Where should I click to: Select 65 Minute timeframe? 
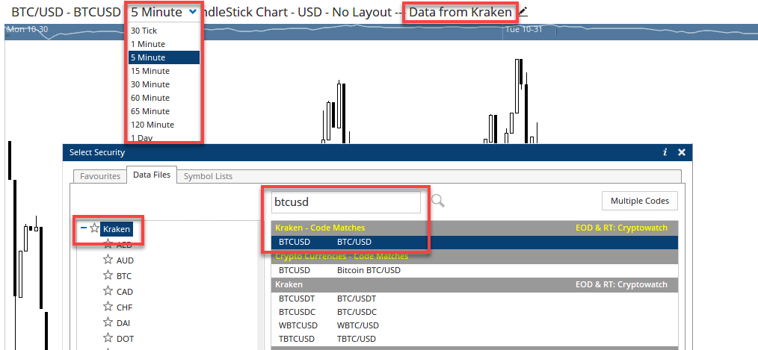(x=164, y=111)
